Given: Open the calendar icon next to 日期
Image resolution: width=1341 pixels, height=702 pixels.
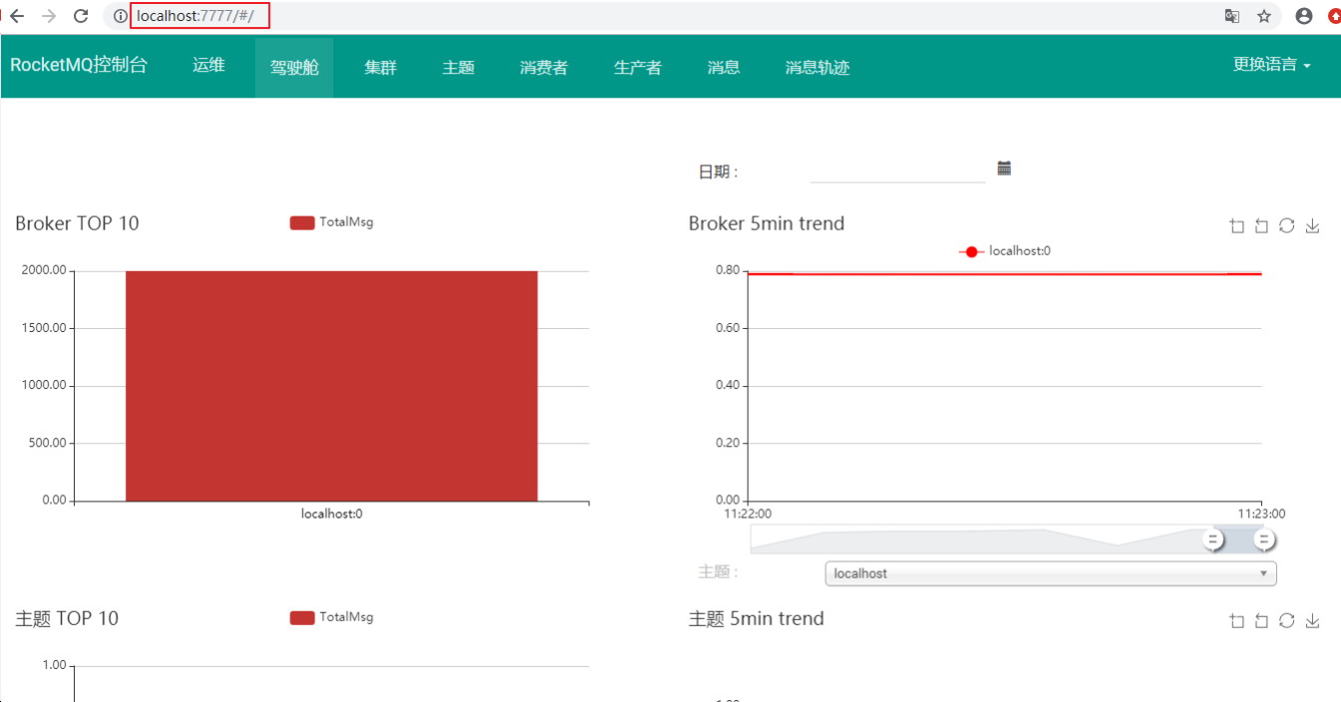Looking at the screenshot, I should tap(1004, 168).
